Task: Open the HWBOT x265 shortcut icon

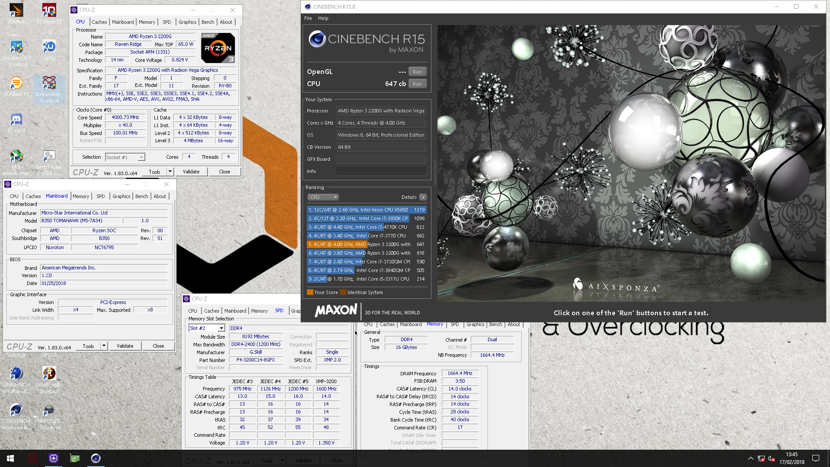Action: pos(49,417)
